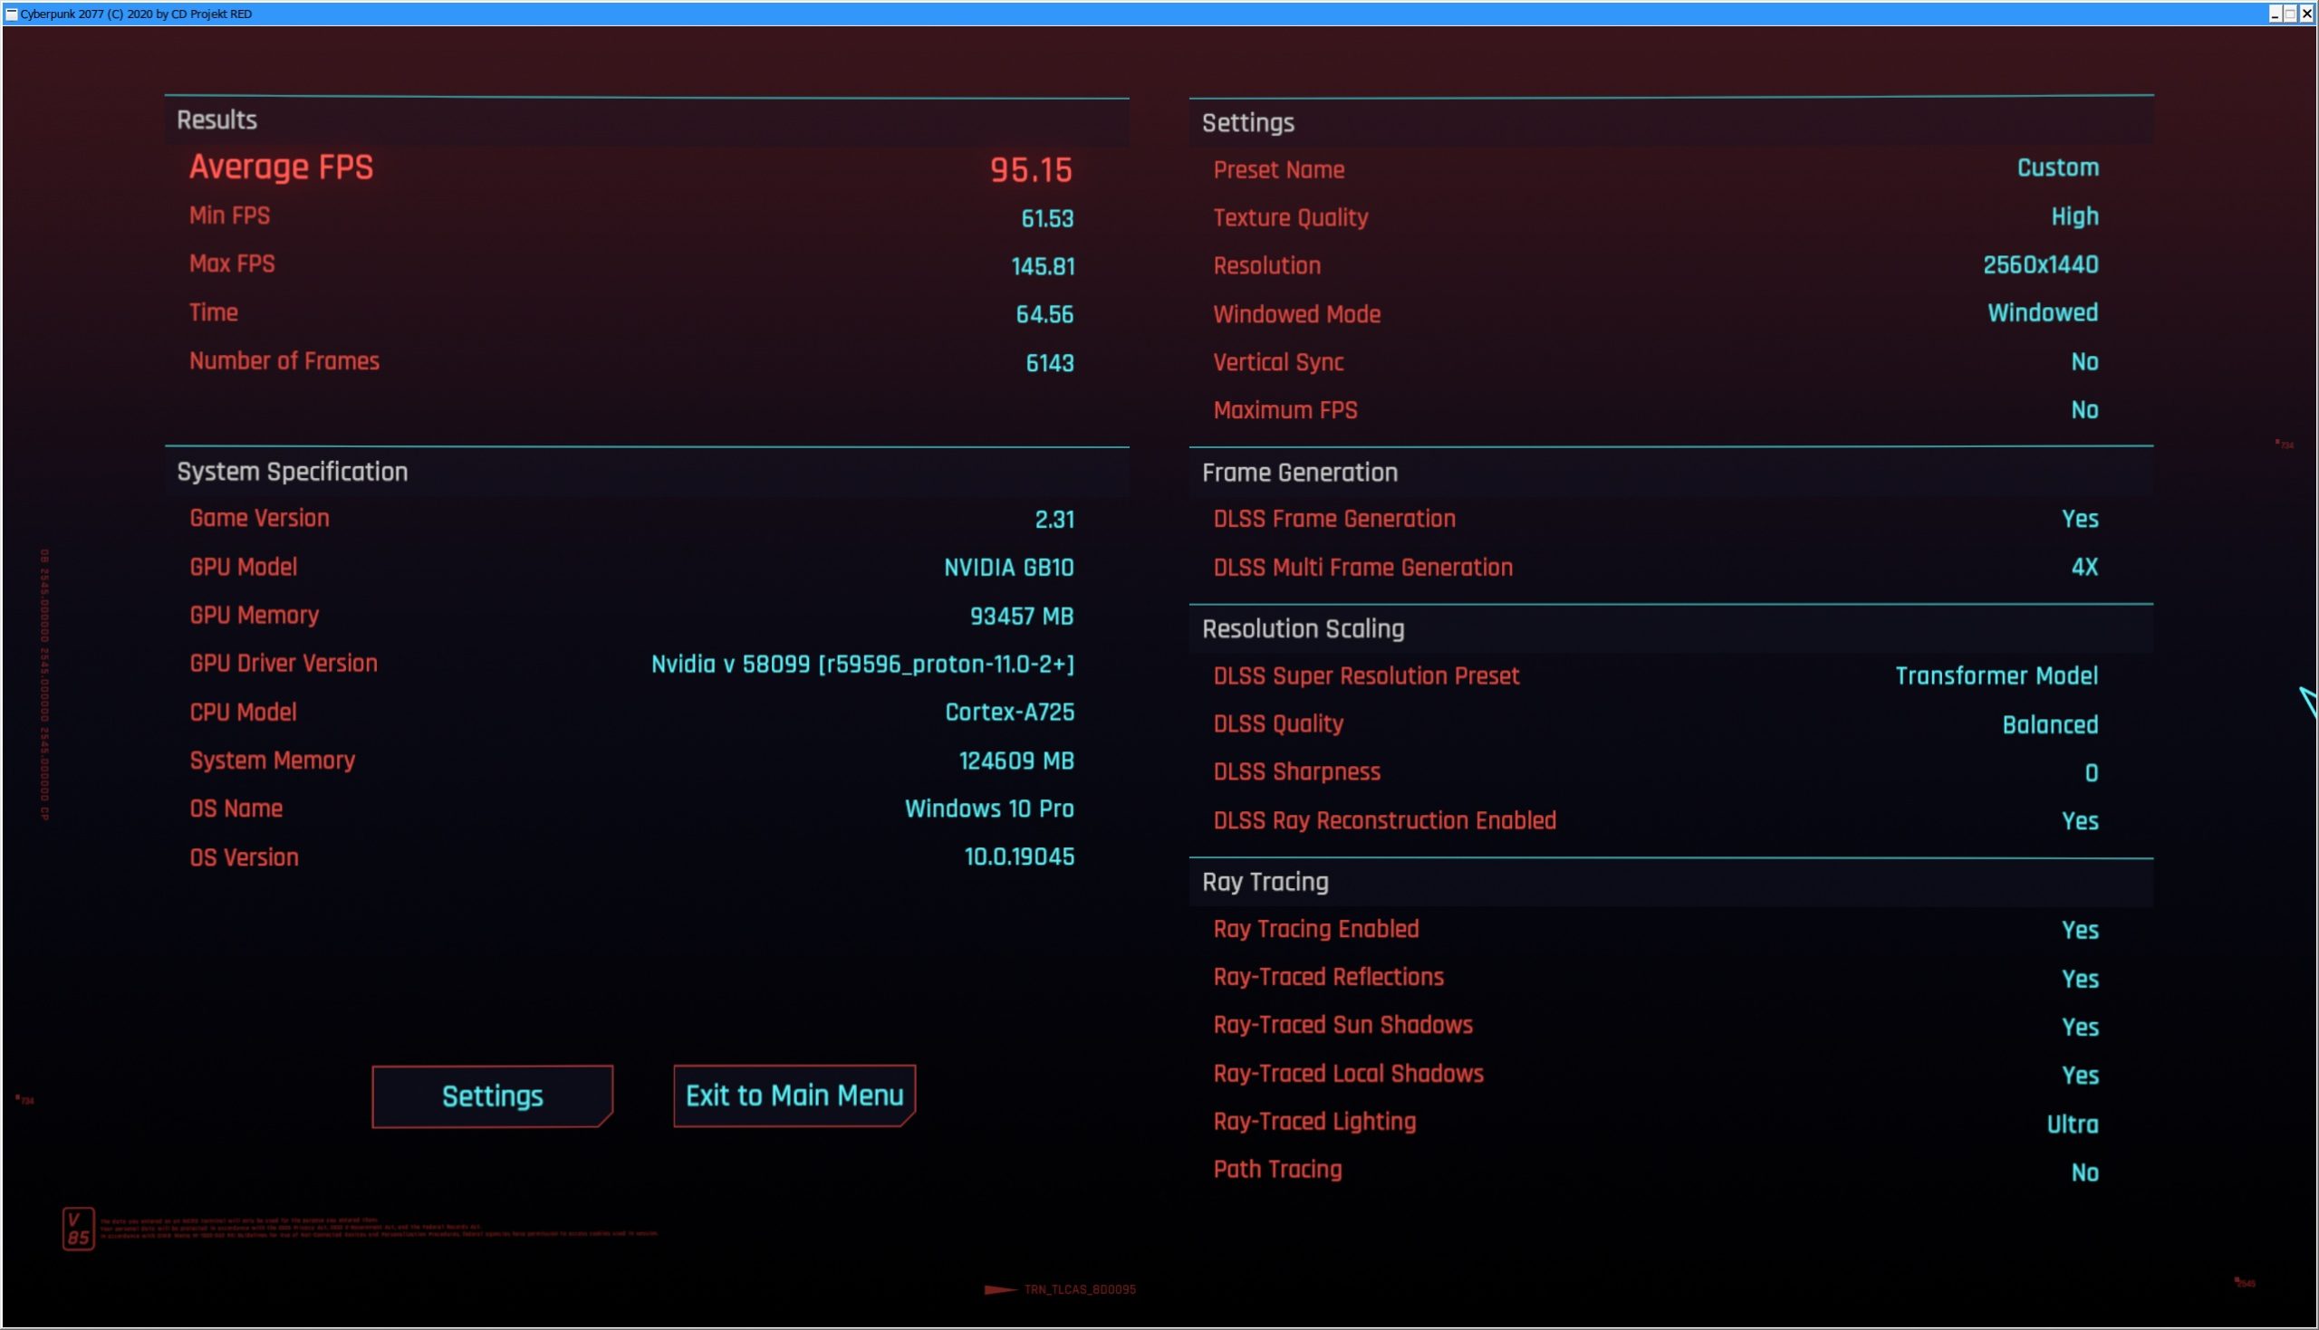This screenshot has width=2319, height=1330.
Task: Minimize the Cyberpunk 2077 window
Action: coord(2276,14)
